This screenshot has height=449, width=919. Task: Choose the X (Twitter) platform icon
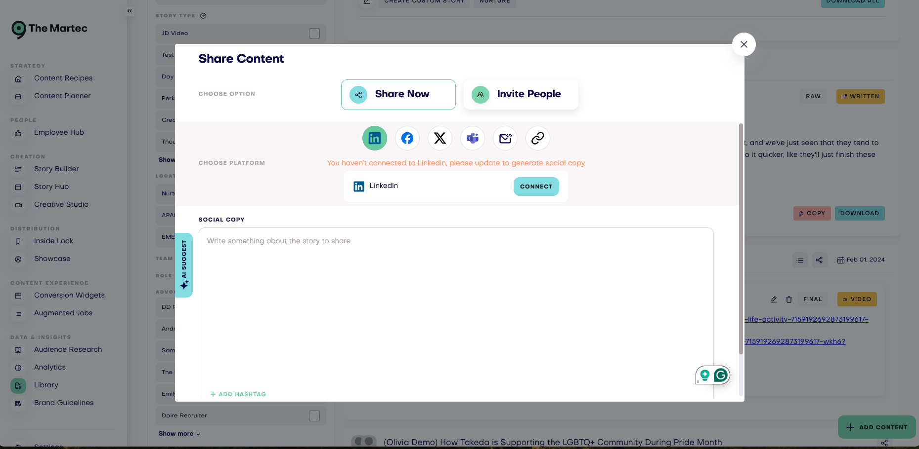pos(440,138)
